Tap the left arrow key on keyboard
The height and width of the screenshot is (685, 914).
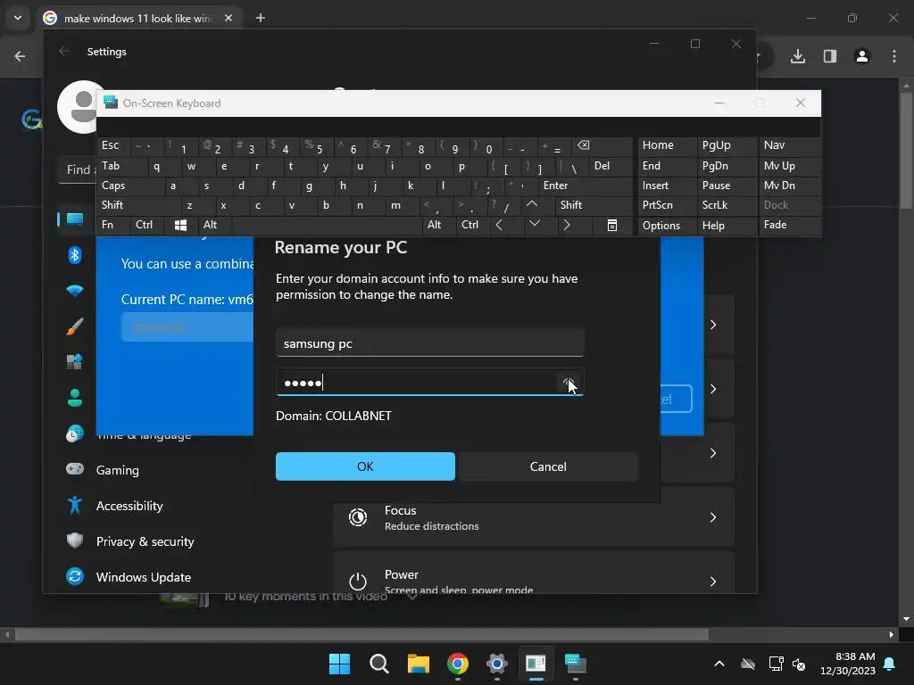(x=499, y=225)
